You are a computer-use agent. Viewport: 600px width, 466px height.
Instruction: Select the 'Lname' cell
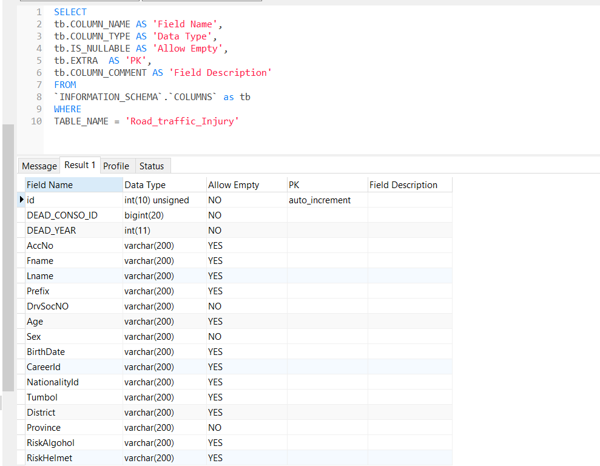tap(74, 276)
